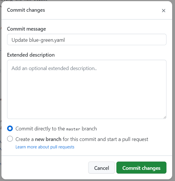Choose the create new branch radio button
Viewport: 175px width, 181px height.
(x=10, y=139)
